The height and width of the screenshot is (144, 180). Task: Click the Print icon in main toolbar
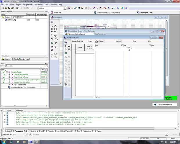pos(17,8)
